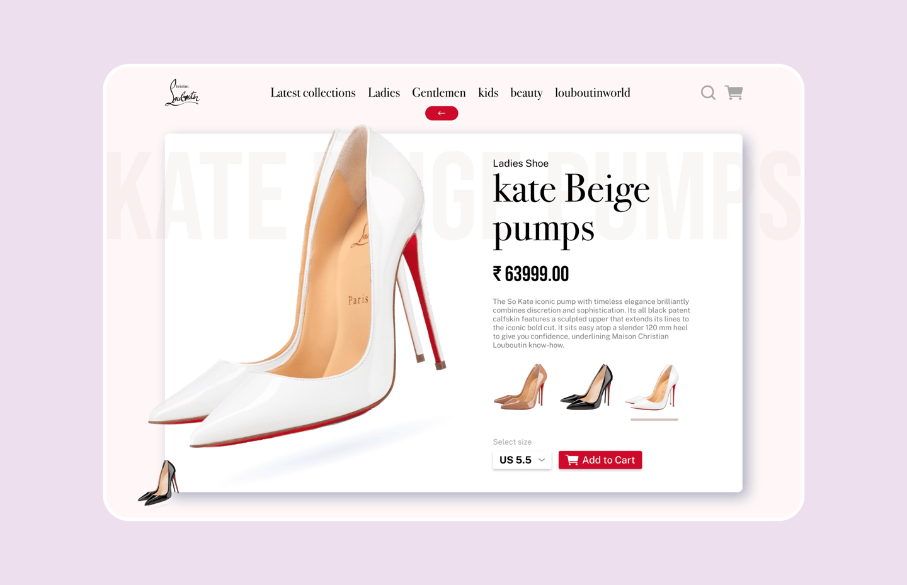
Task: Navigate to beauty section
Action: [527, 93]
